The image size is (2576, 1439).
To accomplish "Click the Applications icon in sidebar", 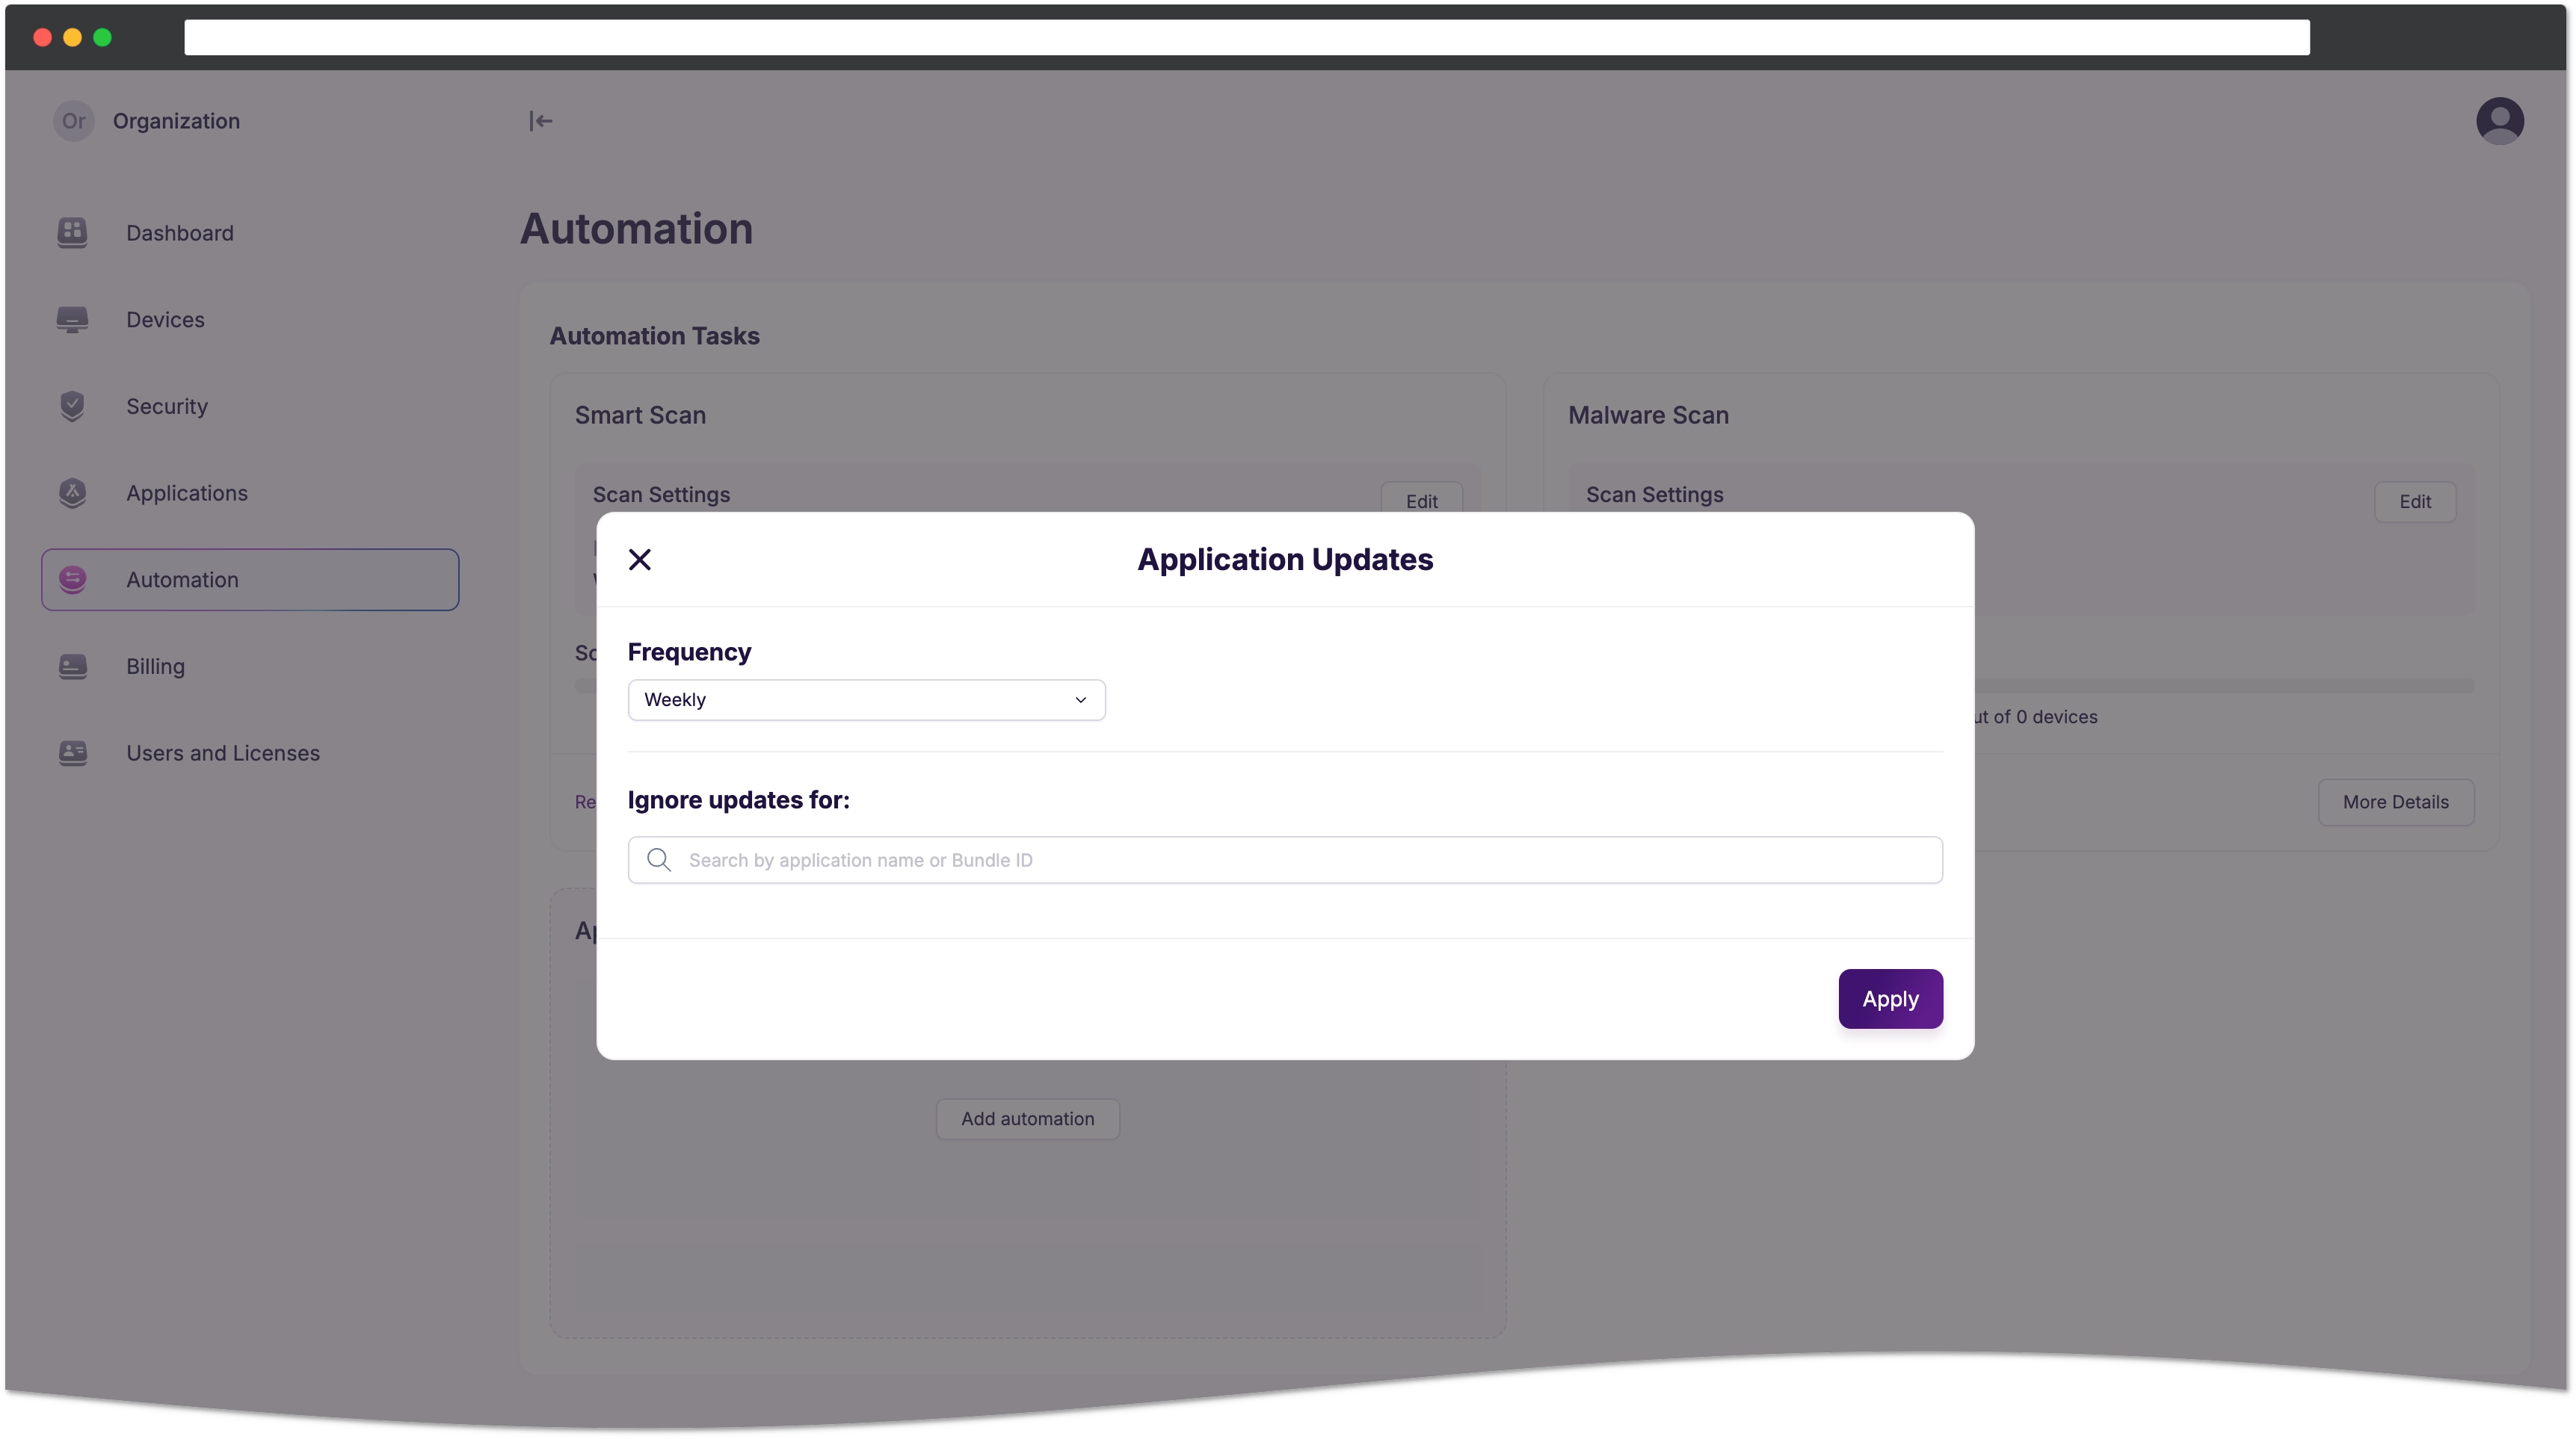I will click(x=73, y=492).
